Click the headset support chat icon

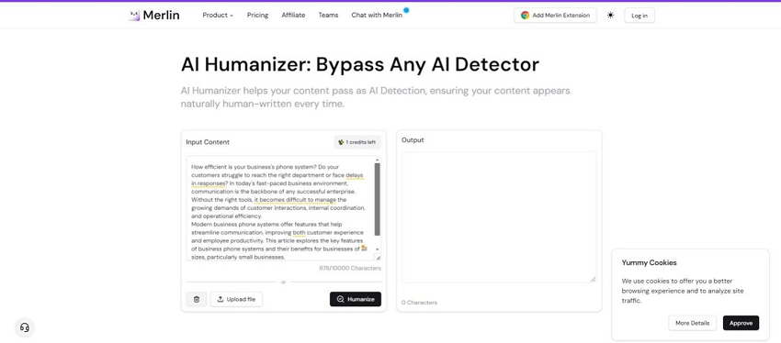25,327
